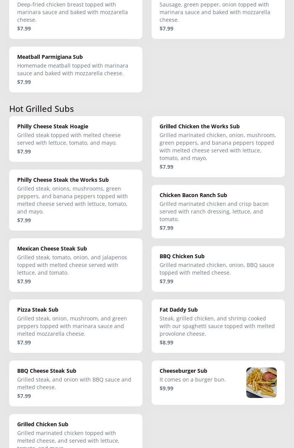Click the Meatball Parmigiana Sub description text

(73, 70)
